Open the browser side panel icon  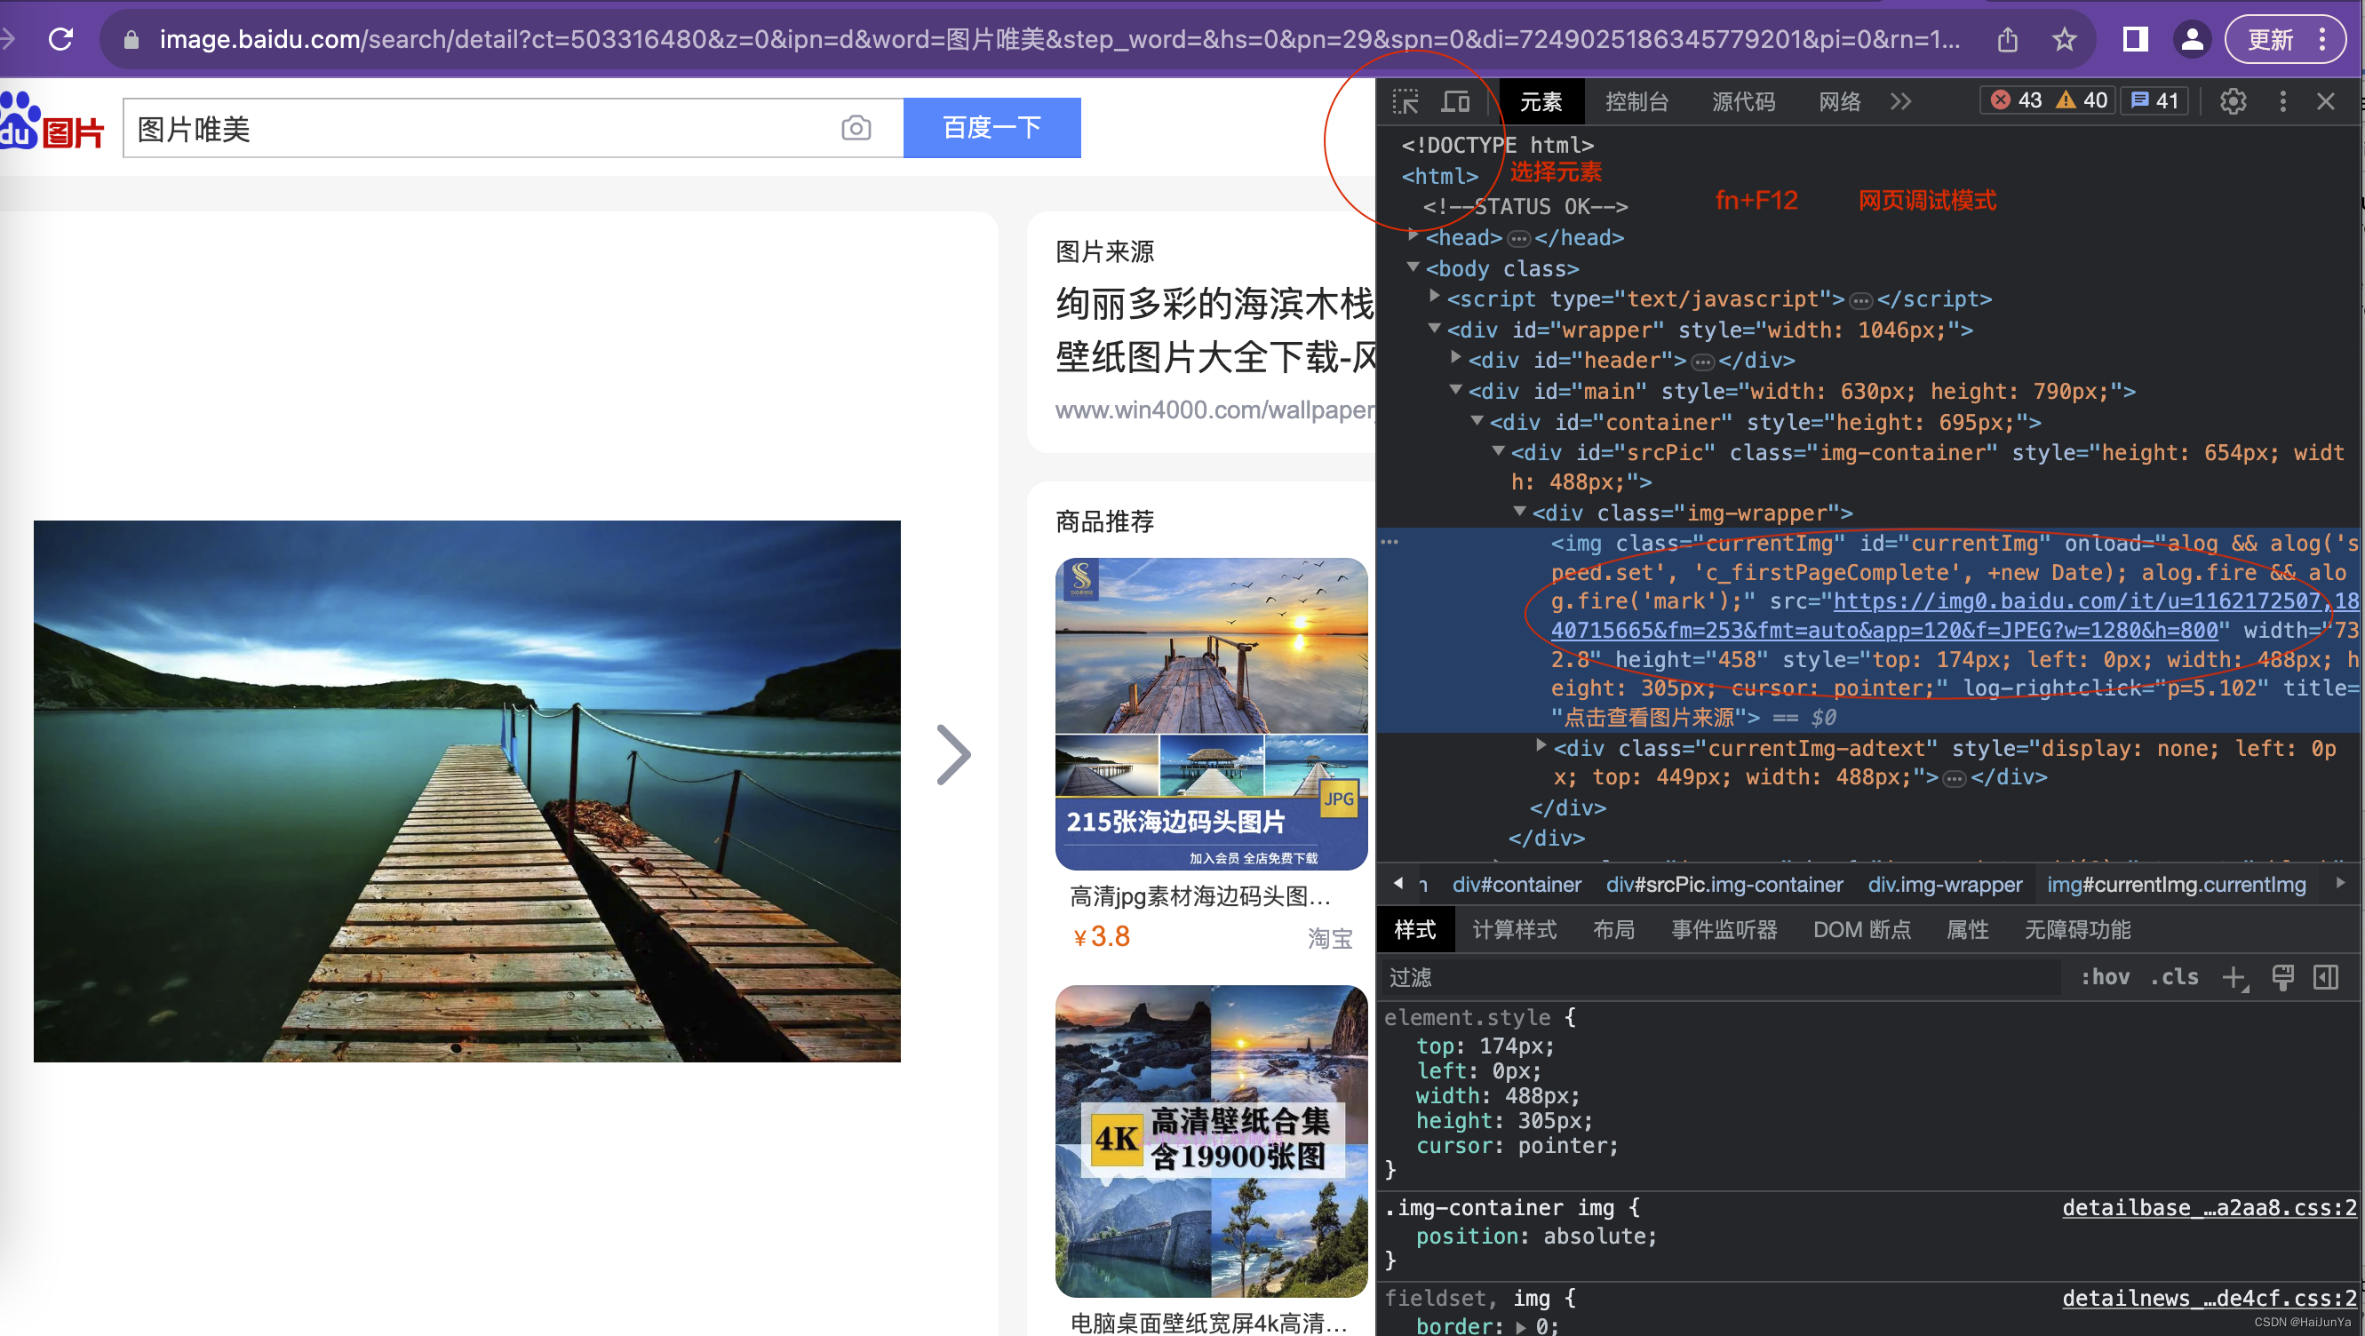pyautogui.click(x=2136, y=39)
